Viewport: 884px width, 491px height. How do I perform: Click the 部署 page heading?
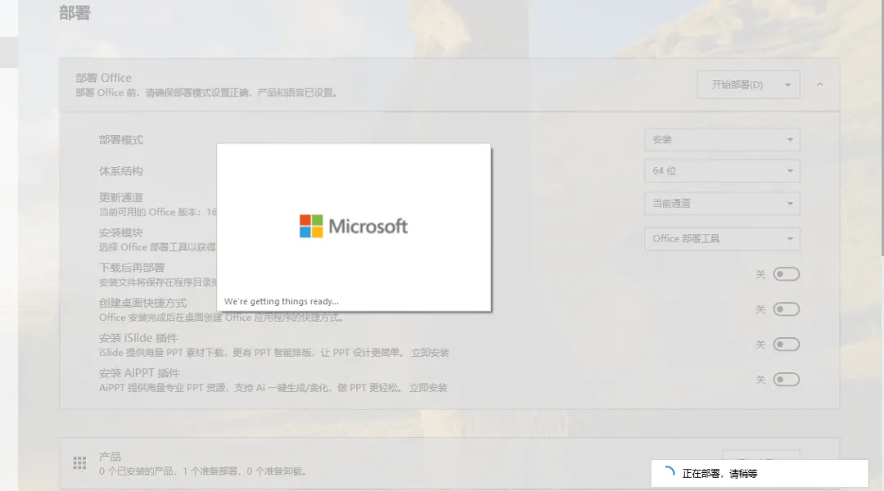74,12
